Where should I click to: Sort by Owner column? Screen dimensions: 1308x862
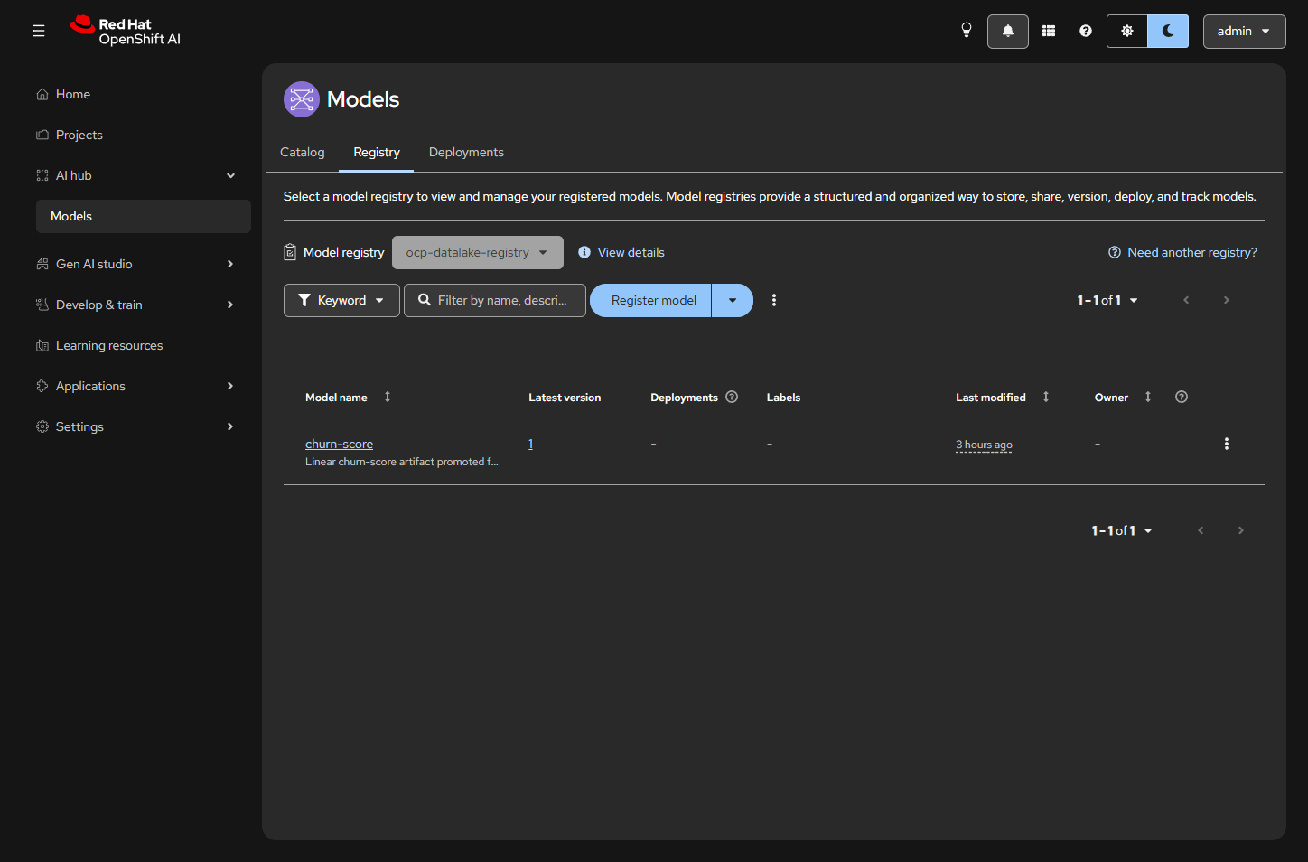tap(1123, 397)
